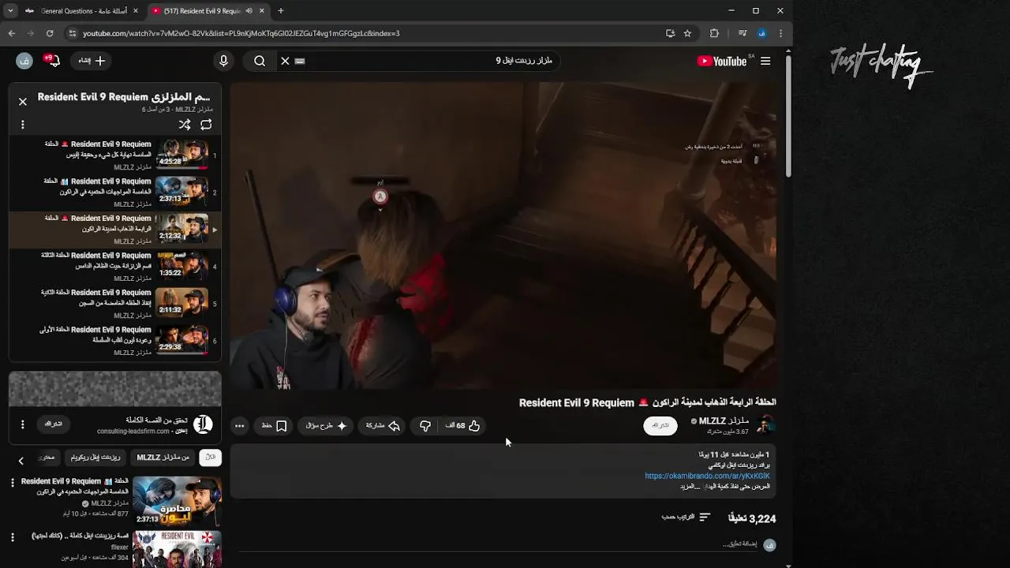Open the ad's three-dot options menu

23,424
